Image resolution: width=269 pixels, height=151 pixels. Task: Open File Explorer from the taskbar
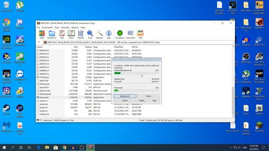tap(47, 147)
